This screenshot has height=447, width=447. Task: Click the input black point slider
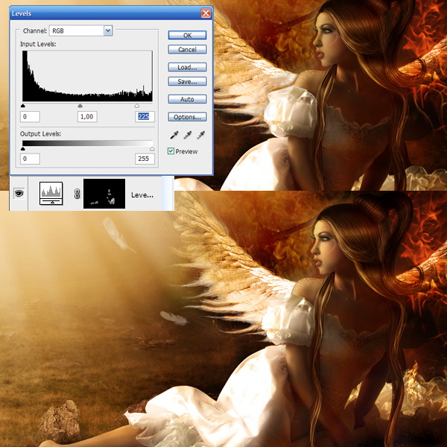coord(23,106)
